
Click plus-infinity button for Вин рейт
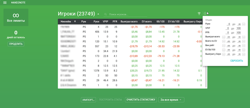click(244, 46)
